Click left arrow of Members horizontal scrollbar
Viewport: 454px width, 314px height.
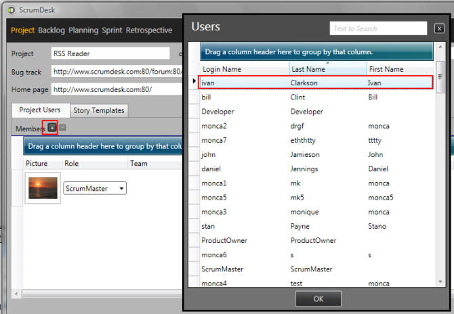coord(16,294)
